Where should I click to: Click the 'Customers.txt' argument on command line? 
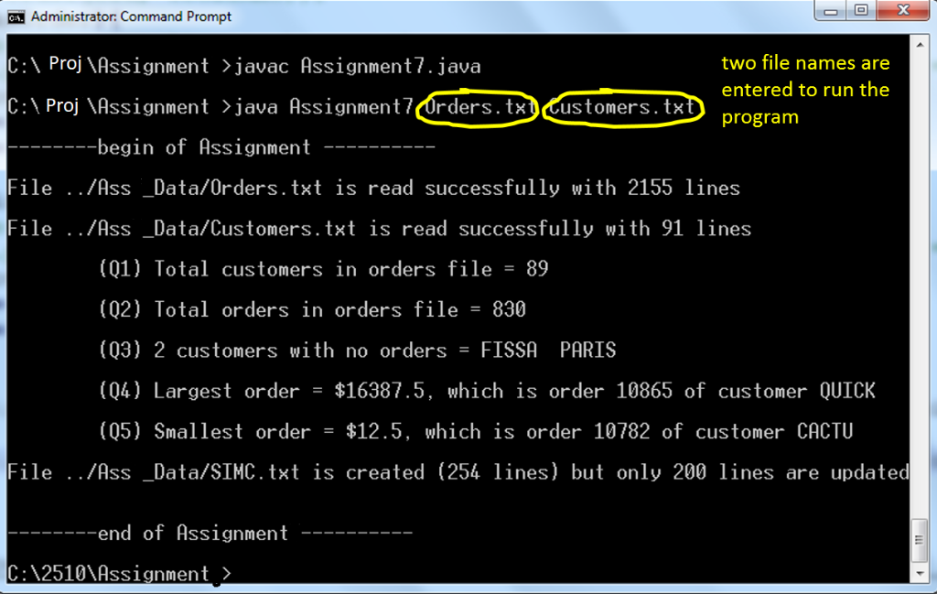click(622, 108)
